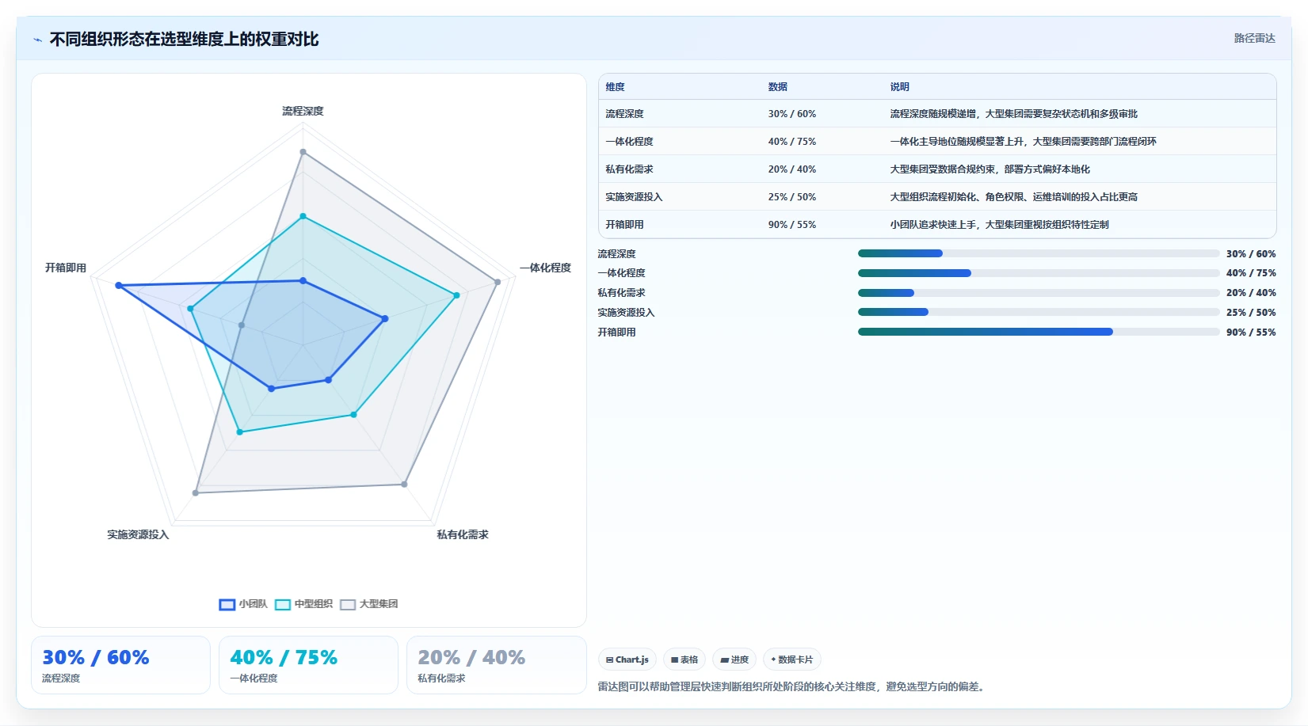
Task: Click the 维度 column header
Action: tap(616, 87)
